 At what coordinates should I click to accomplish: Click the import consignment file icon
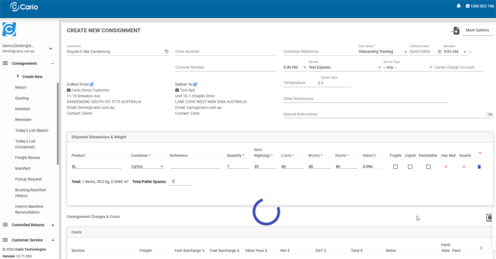pos(455,30)
